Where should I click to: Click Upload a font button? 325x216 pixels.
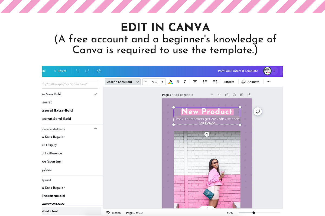(72, 211)
